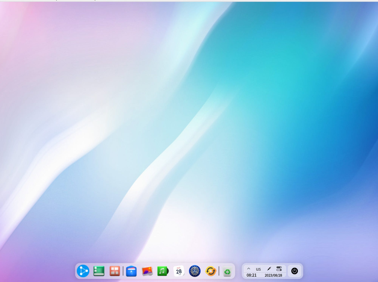Click the green show desktop icon

pos(99,271)
